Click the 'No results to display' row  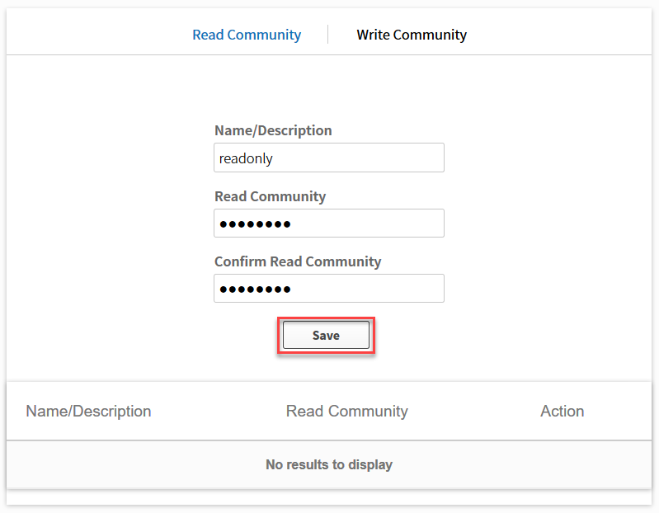(329, 464)
